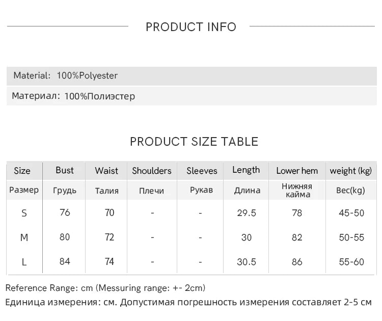Select the Russian Единица измерения note
382x321 pixels.
tap(188, 302)
